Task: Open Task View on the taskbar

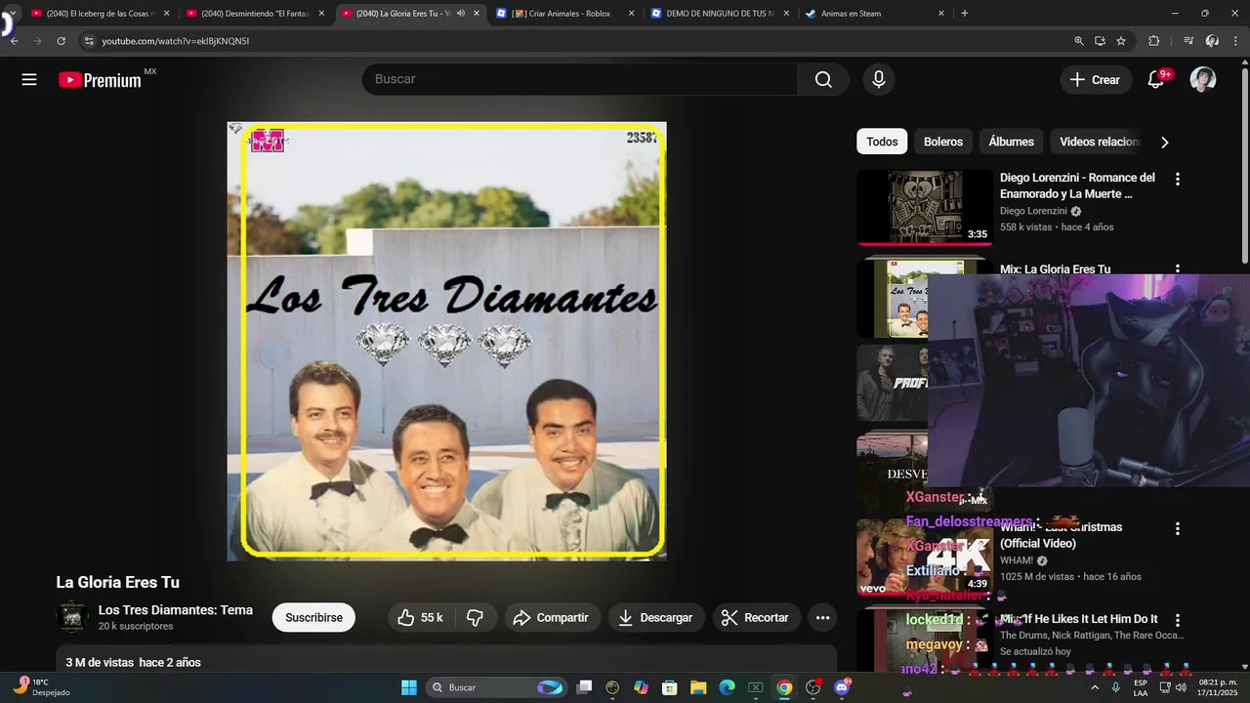Action: 584,687
